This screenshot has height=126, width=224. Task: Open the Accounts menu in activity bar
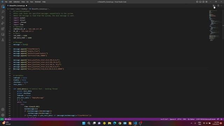(3, 110)
